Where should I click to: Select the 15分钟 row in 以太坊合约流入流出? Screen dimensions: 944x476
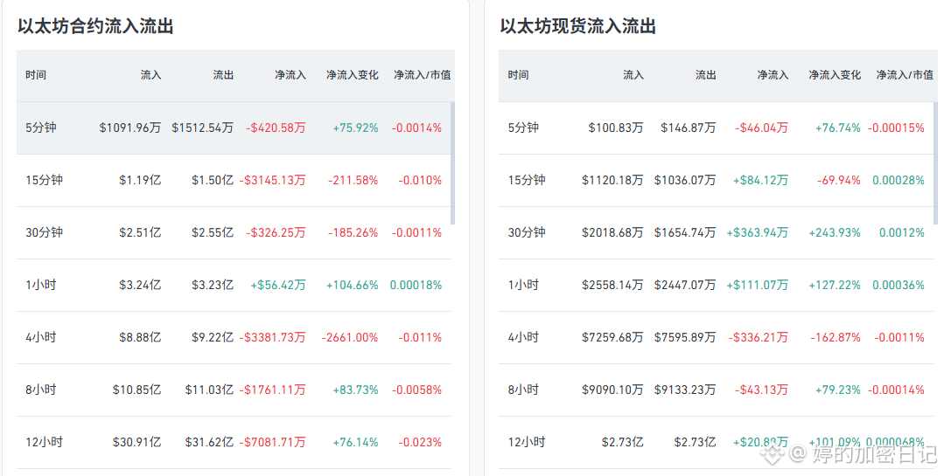coord(234,180)
